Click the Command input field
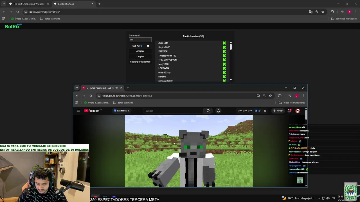The image size is (360, 202). pos(140,40)
